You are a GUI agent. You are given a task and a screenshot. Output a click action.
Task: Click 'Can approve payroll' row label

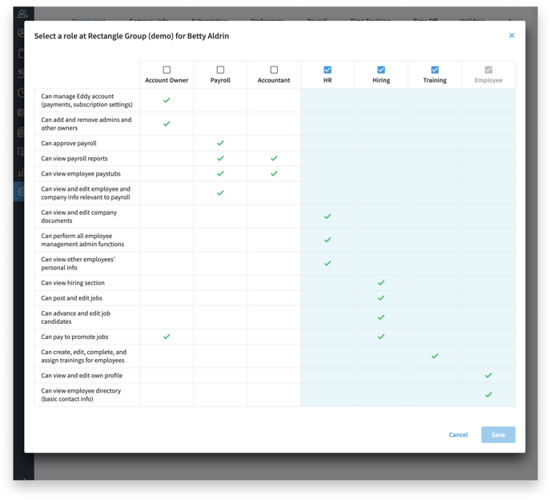69,143
